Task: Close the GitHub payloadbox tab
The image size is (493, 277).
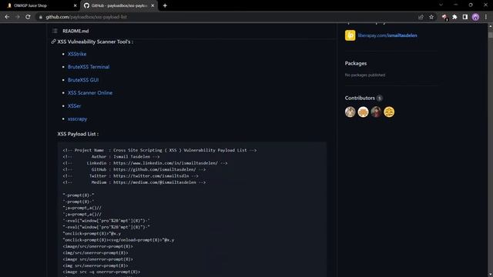Action: pyautogui.click(x=153, y=5)
